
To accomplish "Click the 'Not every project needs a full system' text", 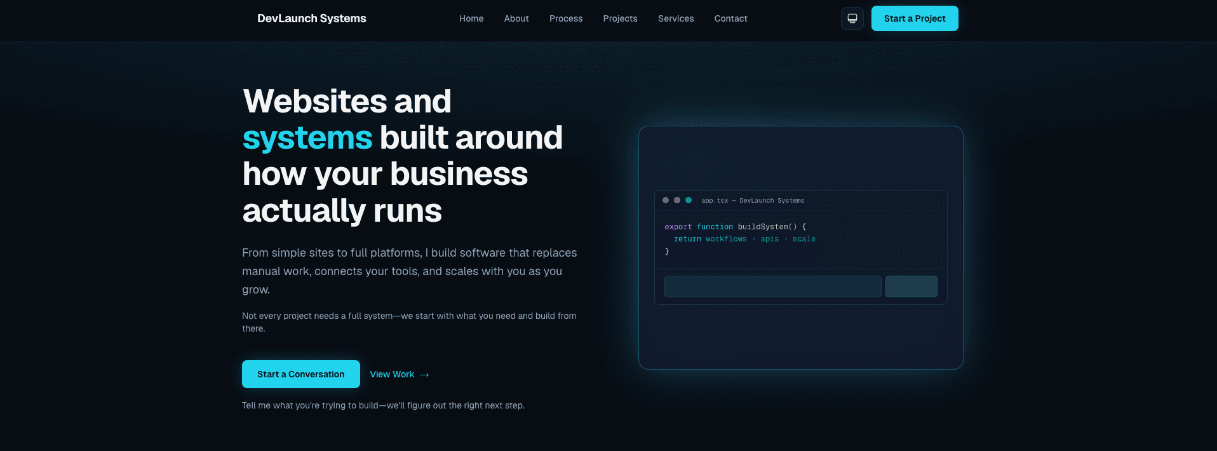I will click(409, 322).
